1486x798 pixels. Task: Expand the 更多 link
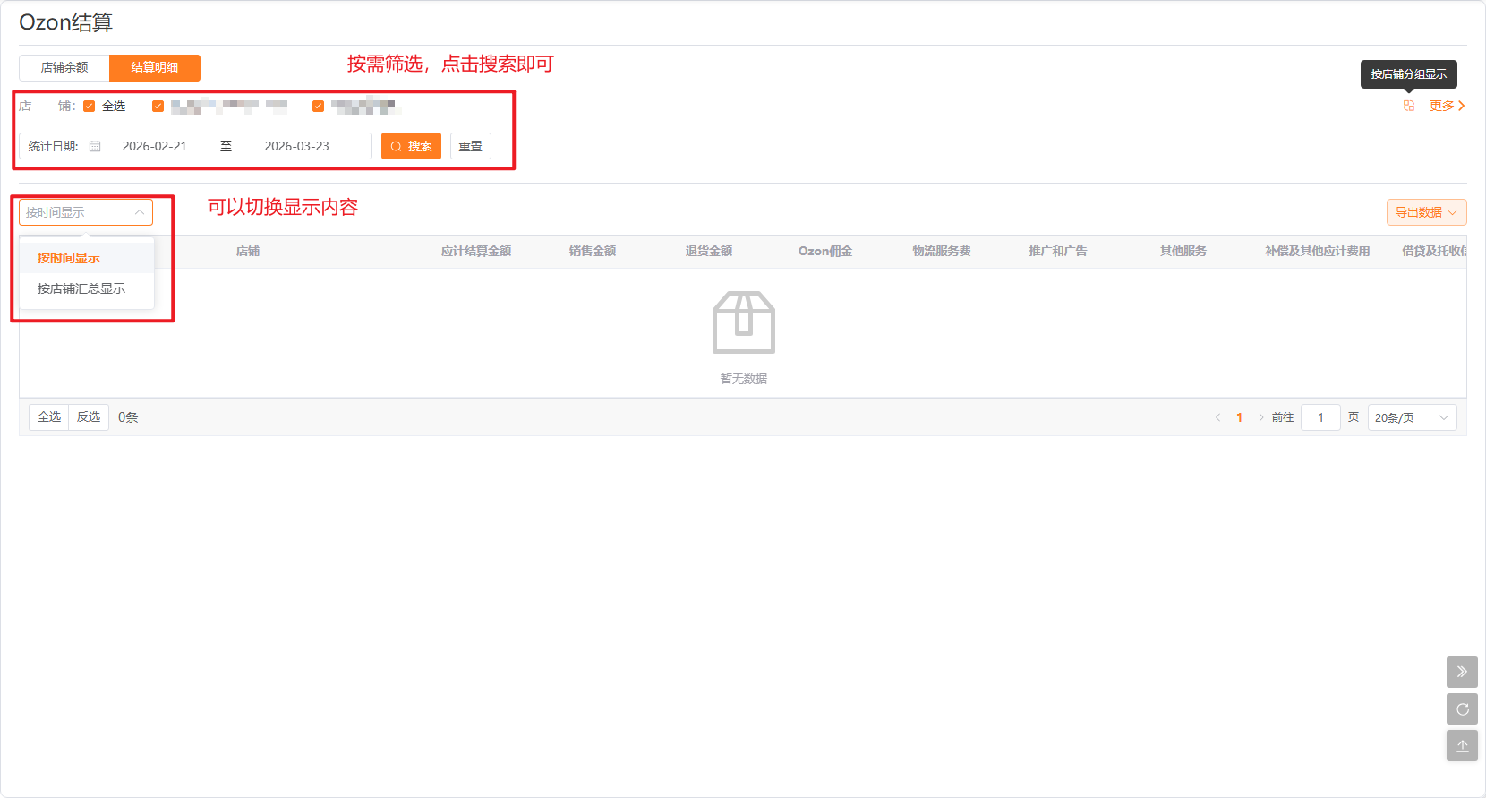click(1447, 106)
